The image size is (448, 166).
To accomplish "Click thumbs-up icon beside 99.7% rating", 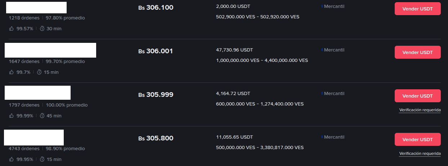I will click(x=12, y=72).
